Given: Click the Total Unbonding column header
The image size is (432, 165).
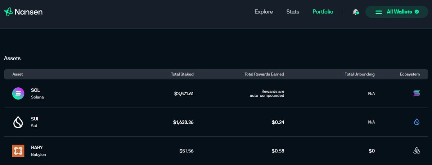Looking at the screenshot, I should 360,74.
